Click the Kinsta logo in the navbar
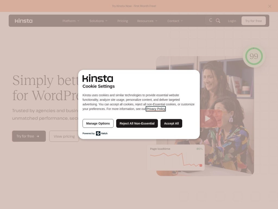278x209 pixels. point(24,21)
